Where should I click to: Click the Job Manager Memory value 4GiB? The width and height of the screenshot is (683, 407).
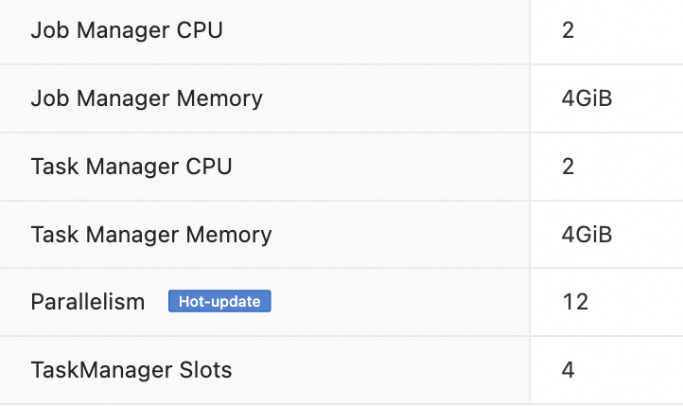pos(587,98)
